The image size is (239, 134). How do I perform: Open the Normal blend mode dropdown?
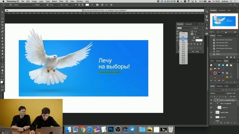[218, 93]
